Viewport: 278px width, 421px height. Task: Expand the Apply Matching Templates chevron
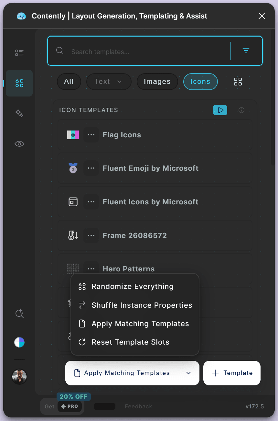189,373
